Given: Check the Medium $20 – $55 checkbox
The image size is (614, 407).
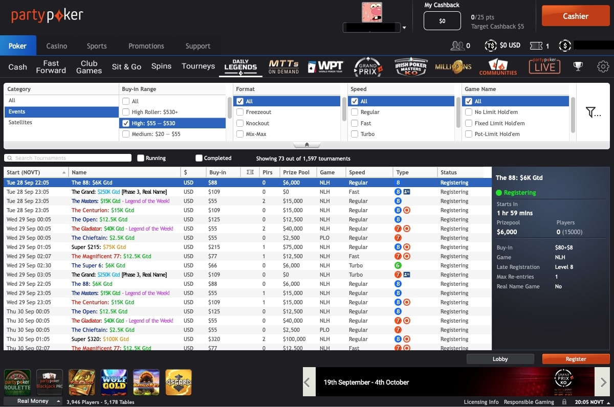Looking at the screenshot, I should pos(126,134).
